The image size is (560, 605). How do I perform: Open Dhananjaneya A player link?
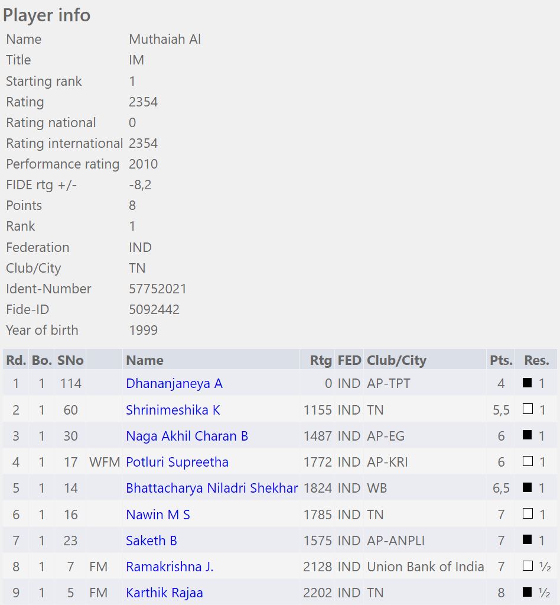pyautogui.click(x=174, y=384)
